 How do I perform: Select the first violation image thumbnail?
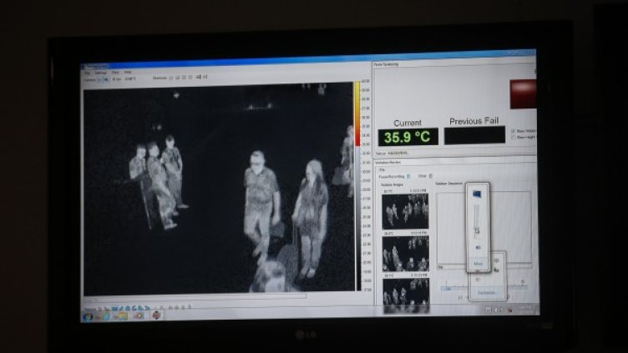pos(405,210)
